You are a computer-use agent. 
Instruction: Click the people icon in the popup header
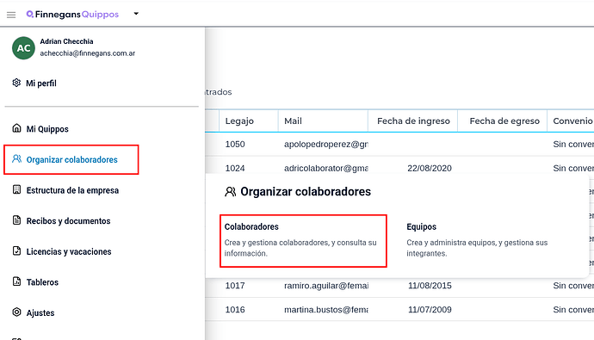[x=231, y=192]
